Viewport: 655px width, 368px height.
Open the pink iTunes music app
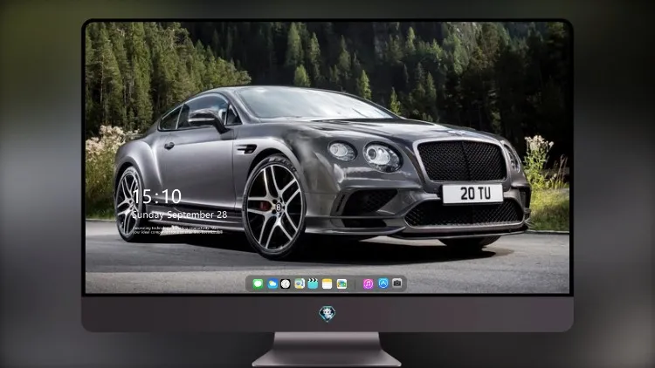coord(368,284)
